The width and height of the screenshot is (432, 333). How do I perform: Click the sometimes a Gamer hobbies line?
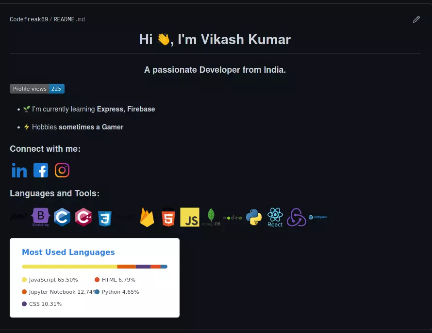74,127
